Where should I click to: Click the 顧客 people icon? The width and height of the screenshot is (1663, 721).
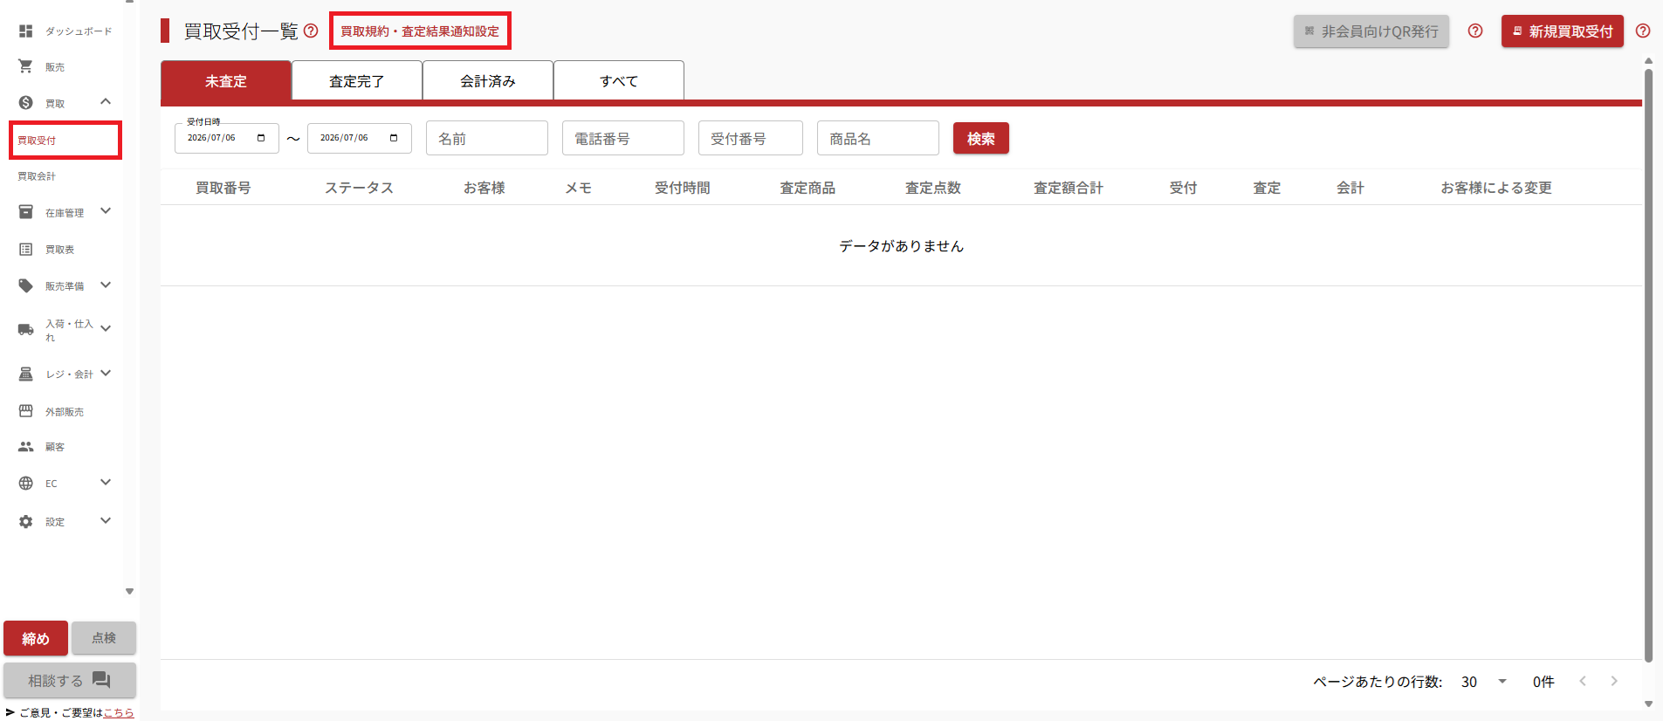point(26,447)
